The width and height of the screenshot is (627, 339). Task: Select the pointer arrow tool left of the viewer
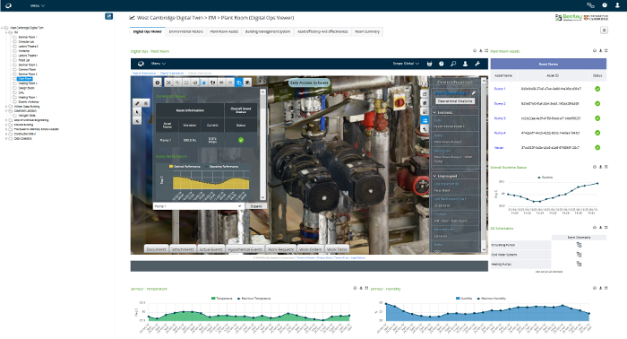[137, 112]
